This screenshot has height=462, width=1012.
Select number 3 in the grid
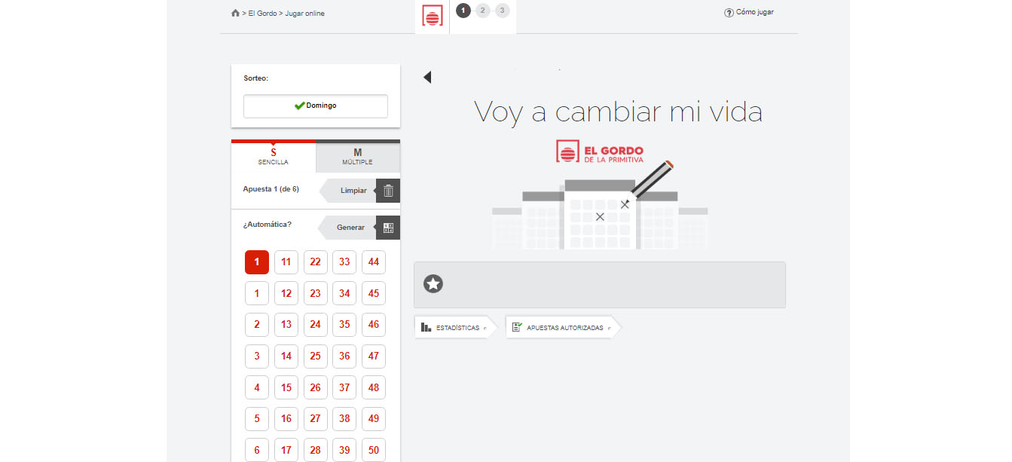click(x=257, y=356)
